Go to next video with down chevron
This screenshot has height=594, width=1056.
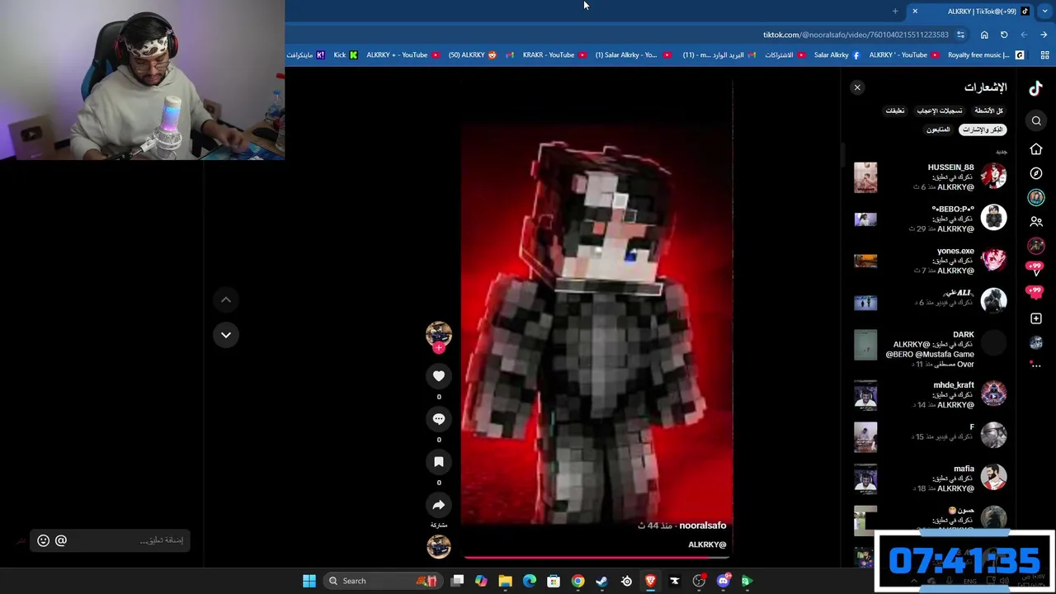pos(226,335)
